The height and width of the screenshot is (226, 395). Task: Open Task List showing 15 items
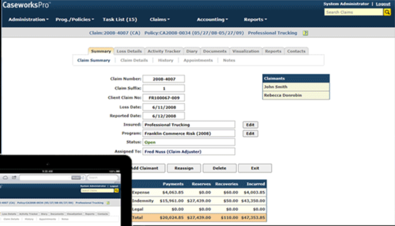(120, 20)
